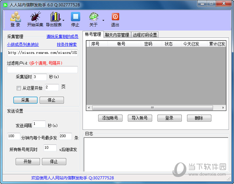
Task: Click the green app icon in title bar
Action: coord(5,5)
